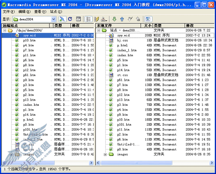Select p13.htm in the remote site pane
This screenshot has height=174, width=216.
click(29, 100)
